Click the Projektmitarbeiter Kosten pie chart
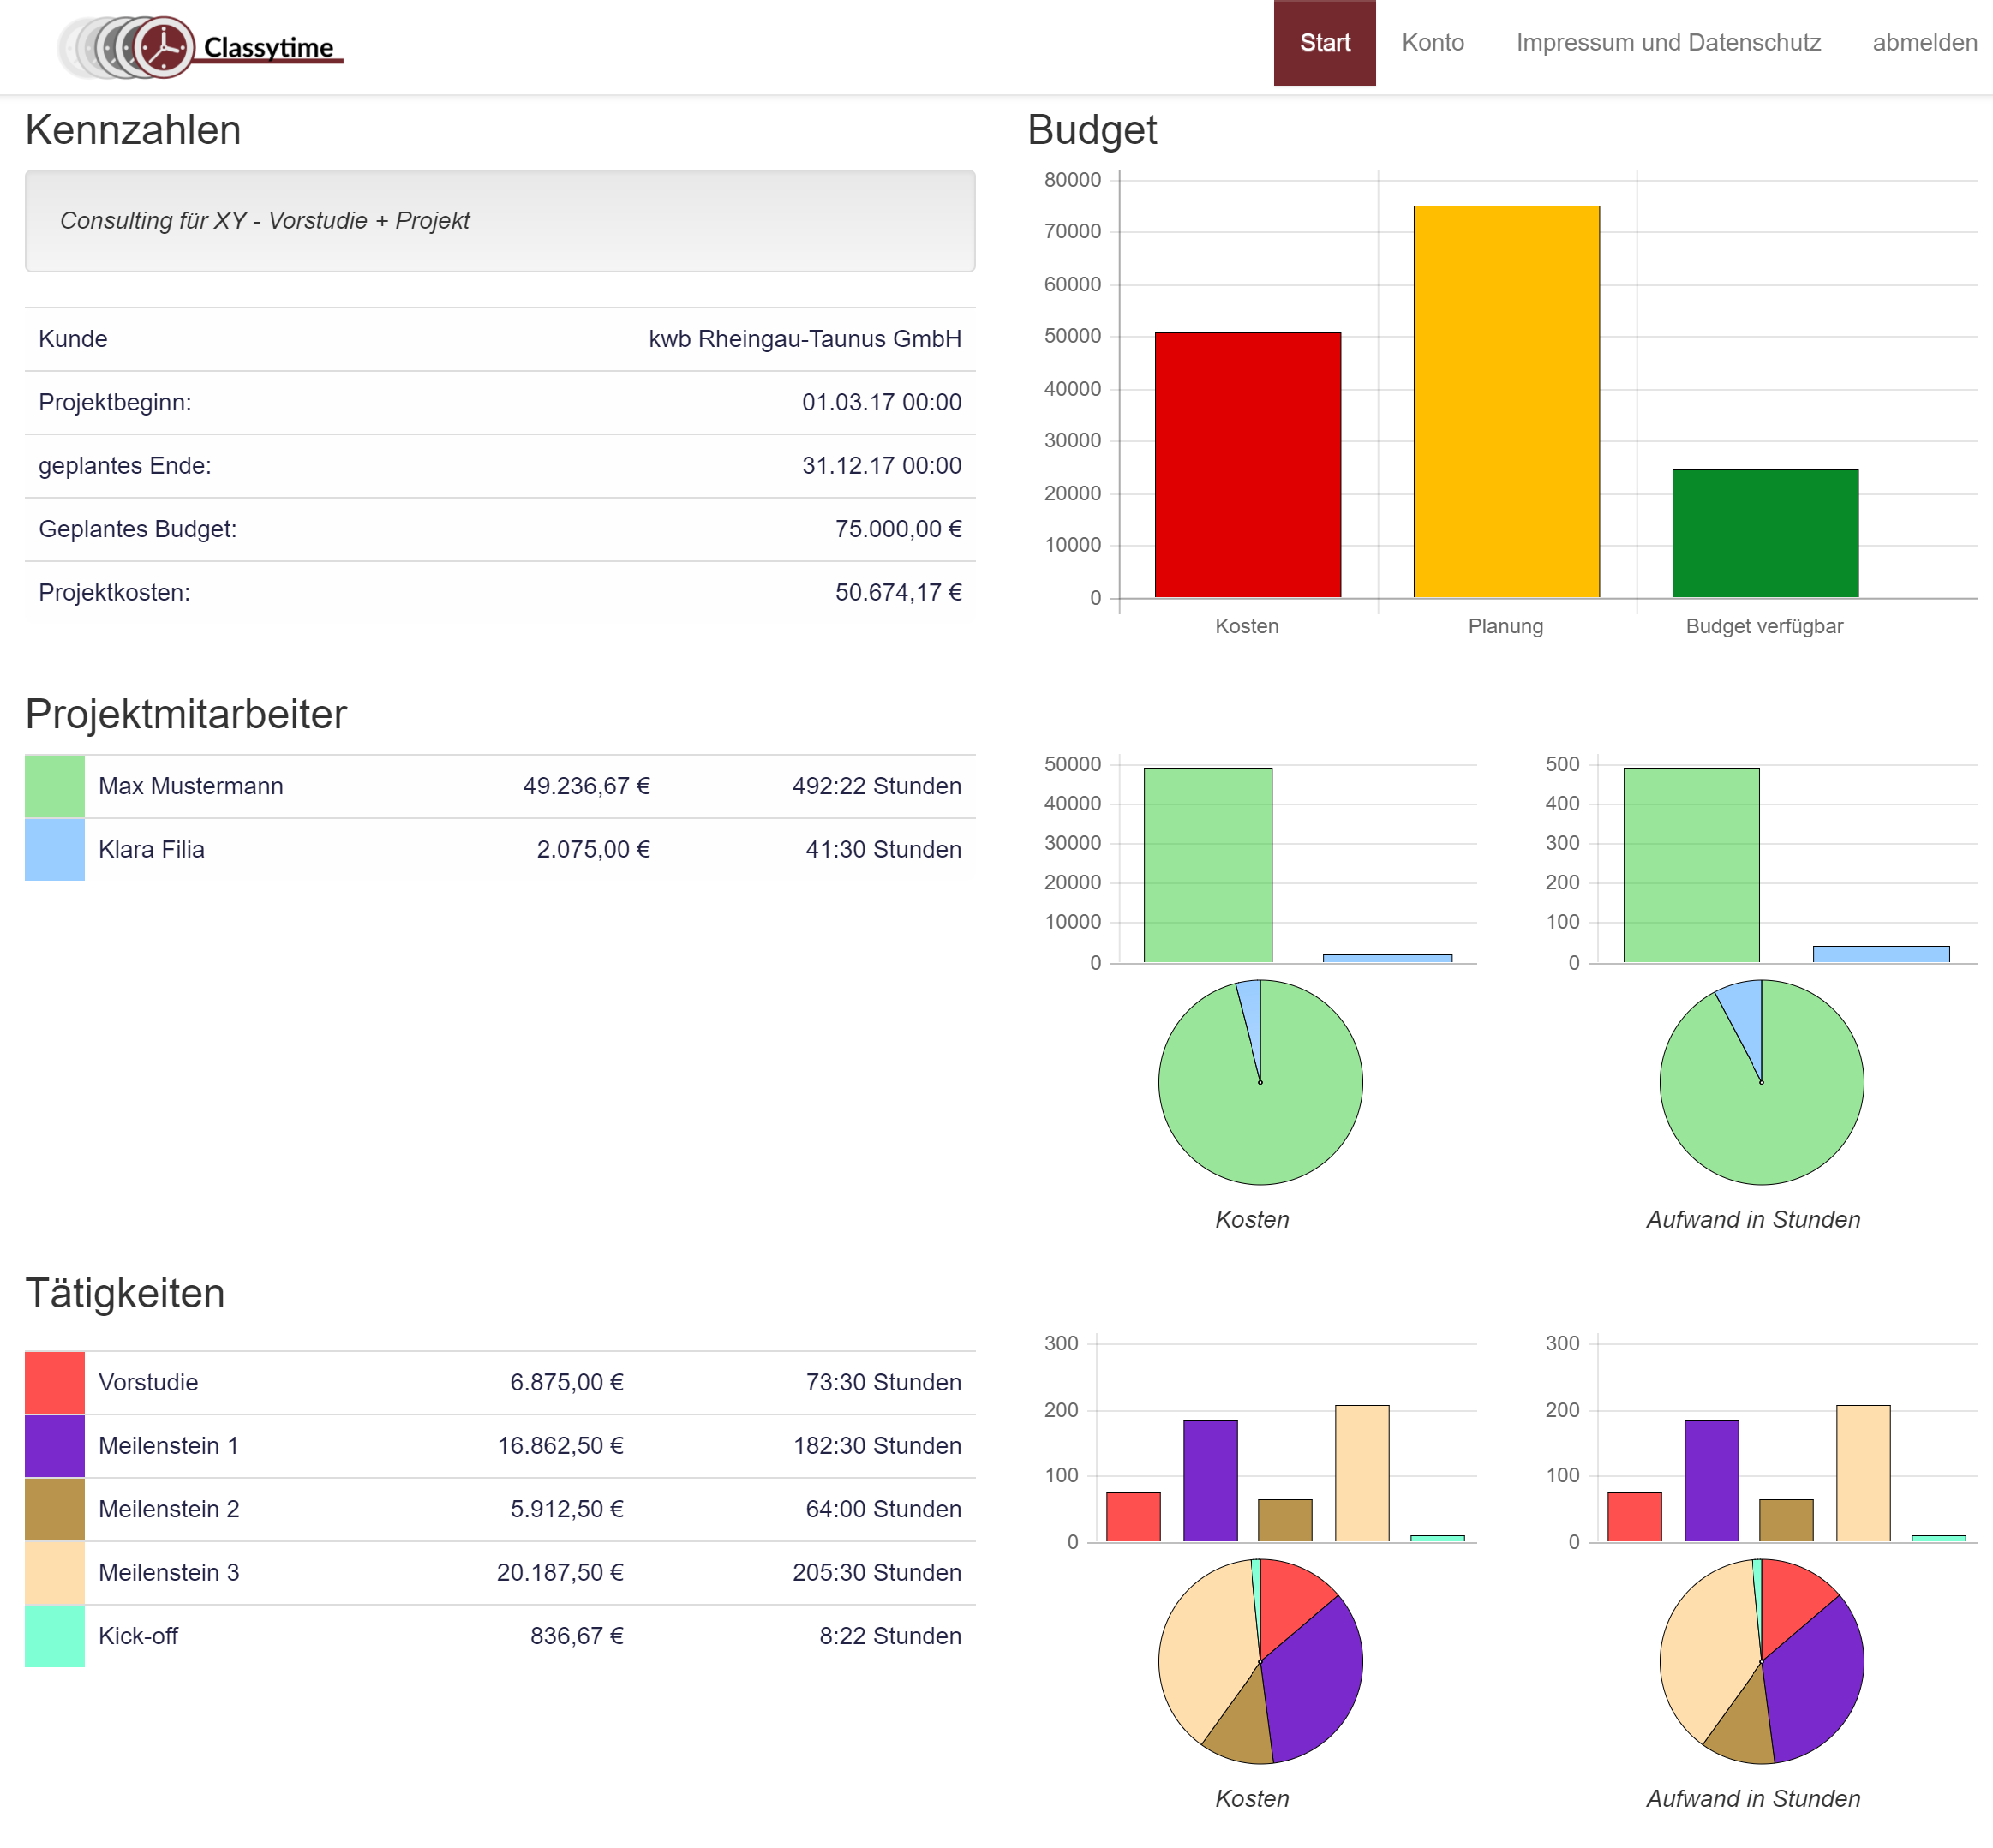The width and height of the screenshot is (1993, 1848). (x=1260, y=1082)
